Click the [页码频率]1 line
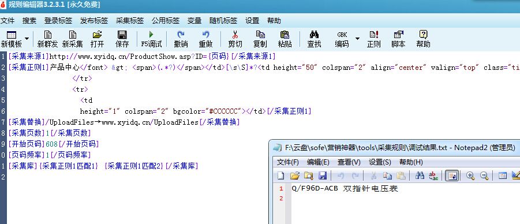Screen dimensions: 520x224 (50, 155)
